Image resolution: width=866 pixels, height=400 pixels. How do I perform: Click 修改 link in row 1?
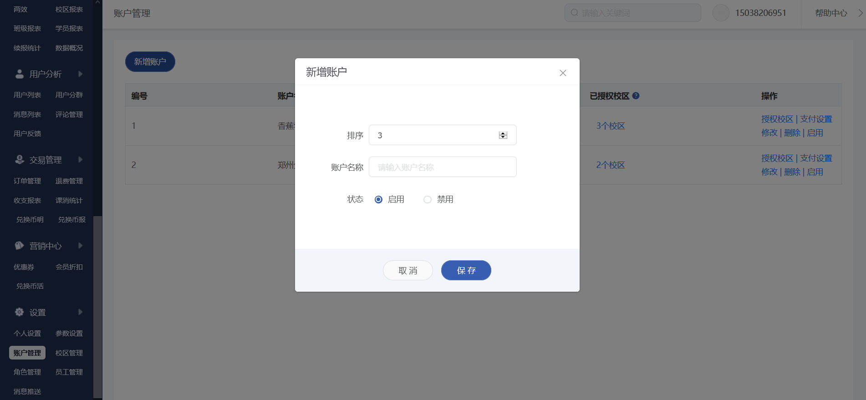pos(769,133)
